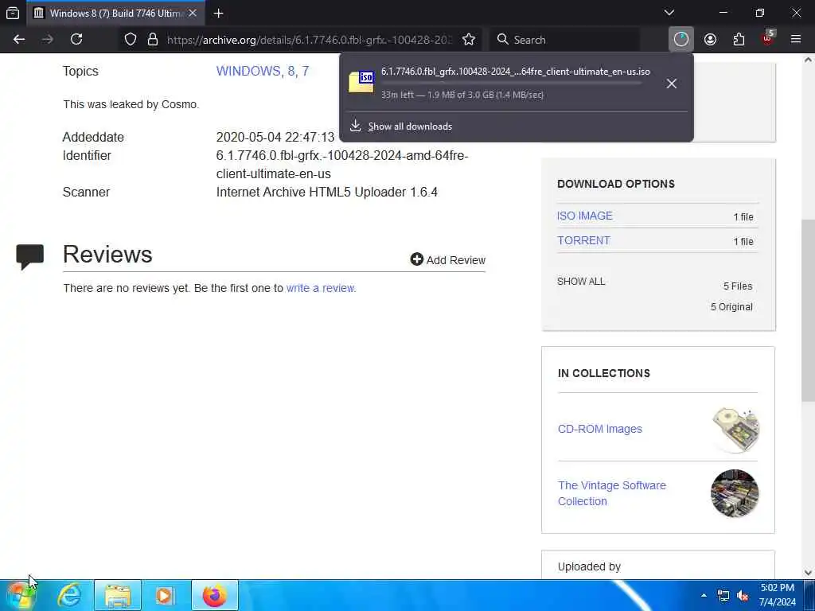
Task: Expand the list all tabs chevron
Action: point(669,13)
